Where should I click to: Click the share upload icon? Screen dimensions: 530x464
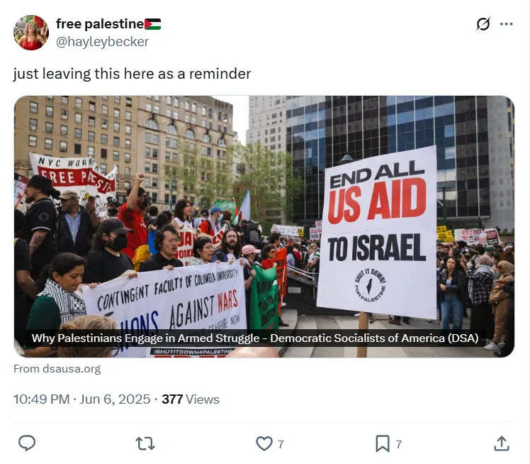coord(502,443)
